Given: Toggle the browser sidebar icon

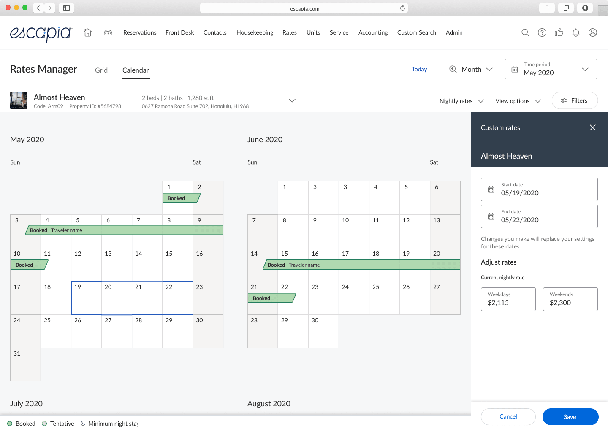Looking at the screenshot, I should pos(66,8).
